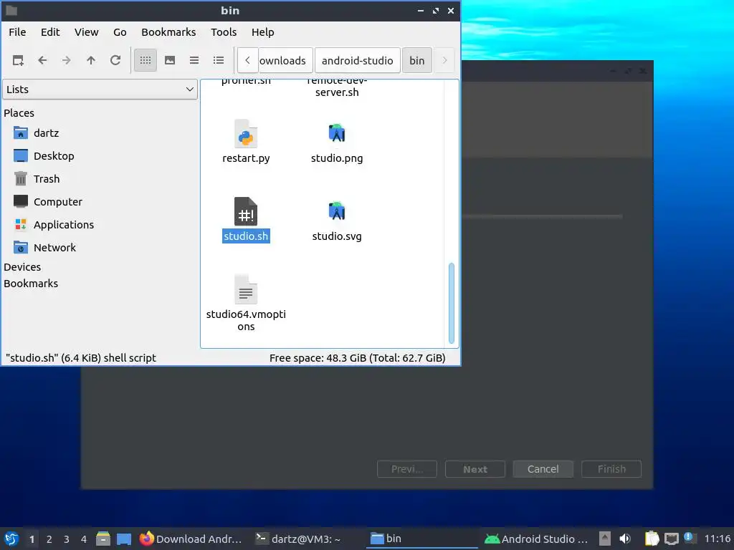
Task: Go up to the parent folder
Action: click(91, 60)
